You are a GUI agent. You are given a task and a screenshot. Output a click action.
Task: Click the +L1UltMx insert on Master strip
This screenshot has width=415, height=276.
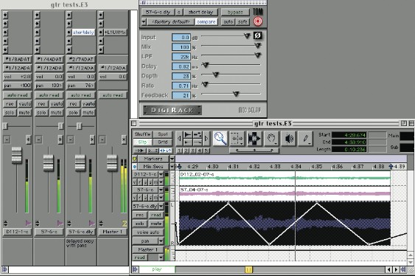[115, 32]
